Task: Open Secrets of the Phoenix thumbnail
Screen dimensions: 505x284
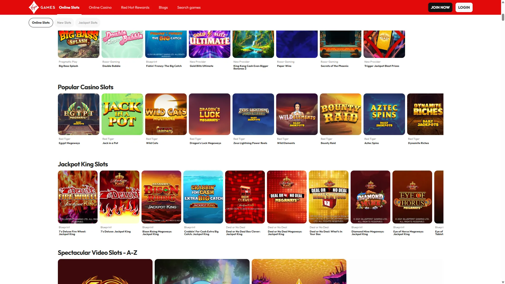Action: (341, 44)
